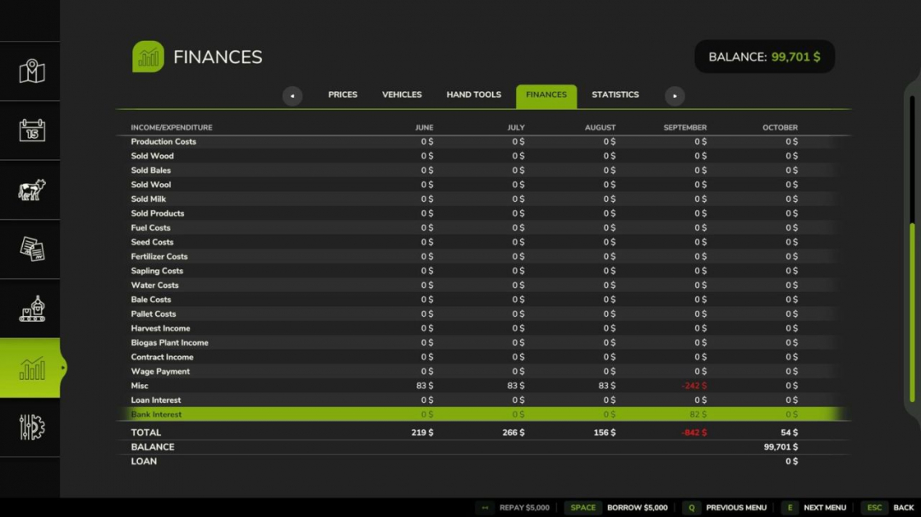Click the SPACE key hint

point(582,508)
